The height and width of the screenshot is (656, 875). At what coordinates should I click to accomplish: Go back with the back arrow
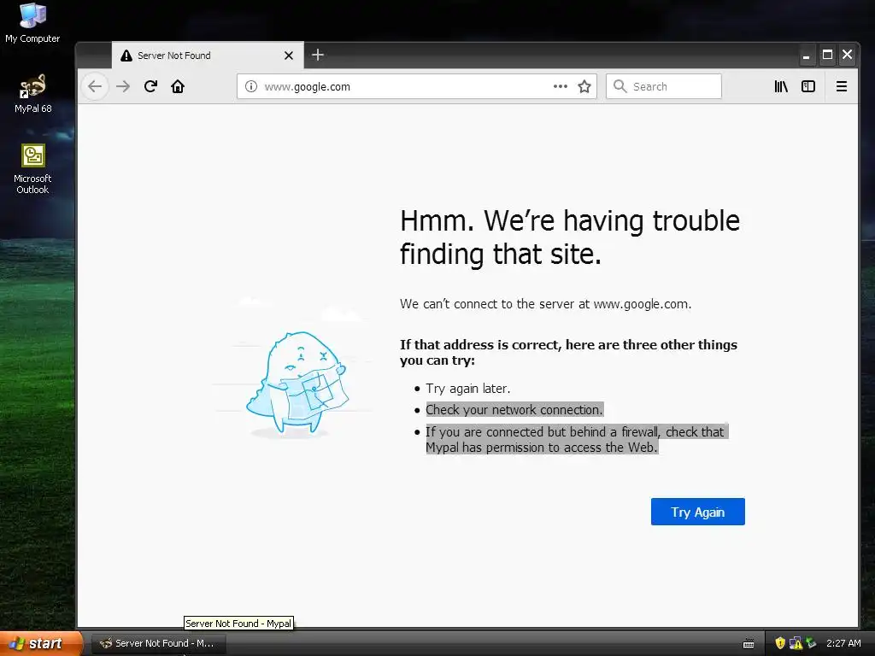click(x=95, y=86)
